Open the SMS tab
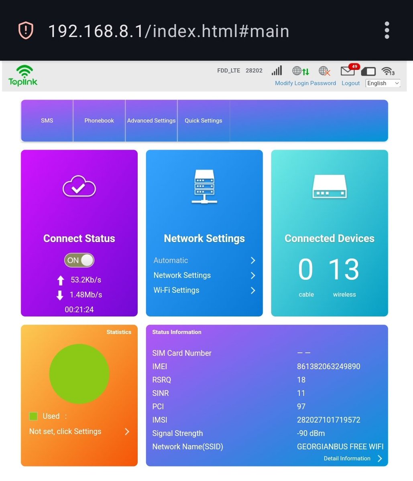 click(47, 120)
